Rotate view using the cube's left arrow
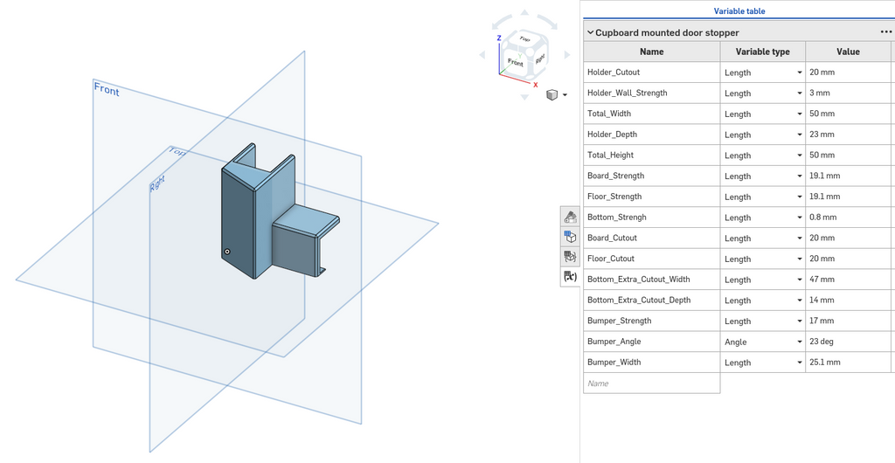Viewport: 895px width, 463px height. click(x=482, y=55)
